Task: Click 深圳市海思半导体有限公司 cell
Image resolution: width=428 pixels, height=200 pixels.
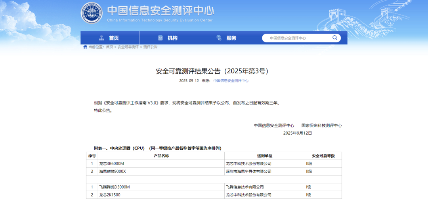Action: (265, 171)
